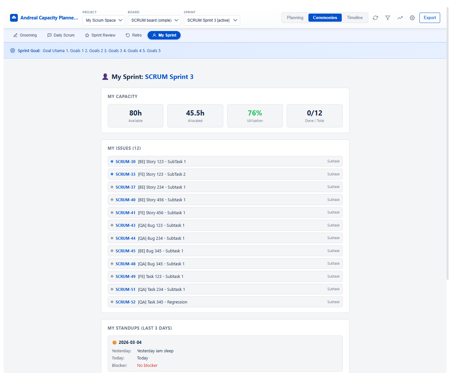Click the blue status dot for SCRUM-30

112,161
